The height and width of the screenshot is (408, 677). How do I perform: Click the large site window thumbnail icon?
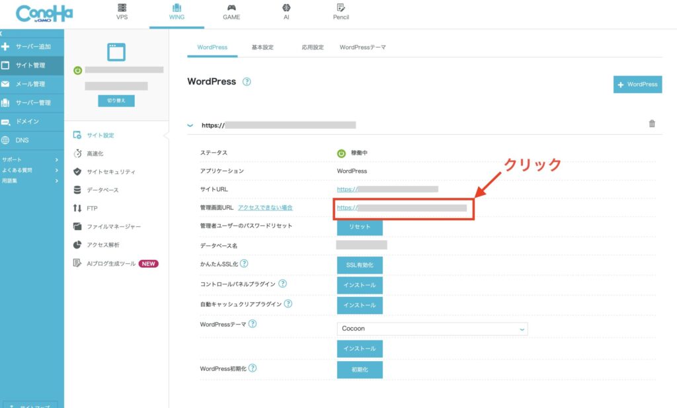coord(116,52)
